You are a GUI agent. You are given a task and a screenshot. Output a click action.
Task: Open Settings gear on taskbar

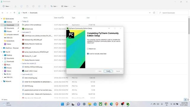point(84,104)
